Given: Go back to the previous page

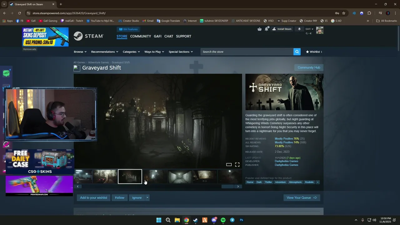Looking at the screenshot, I should point(4,13).
